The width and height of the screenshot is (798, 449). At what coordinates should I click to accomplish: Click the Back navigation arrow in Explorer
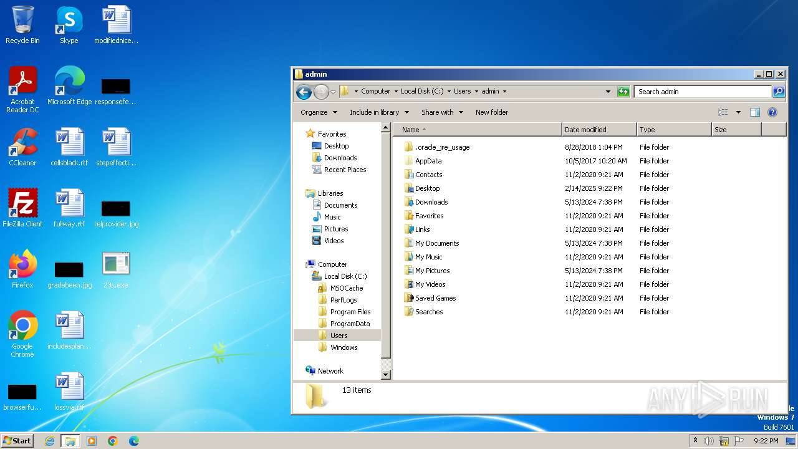(x=304, y=92)
